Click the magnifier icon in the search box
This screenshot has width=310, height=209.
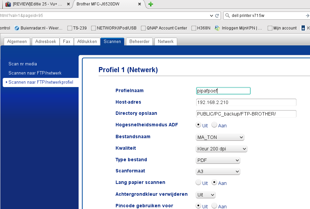227,16
